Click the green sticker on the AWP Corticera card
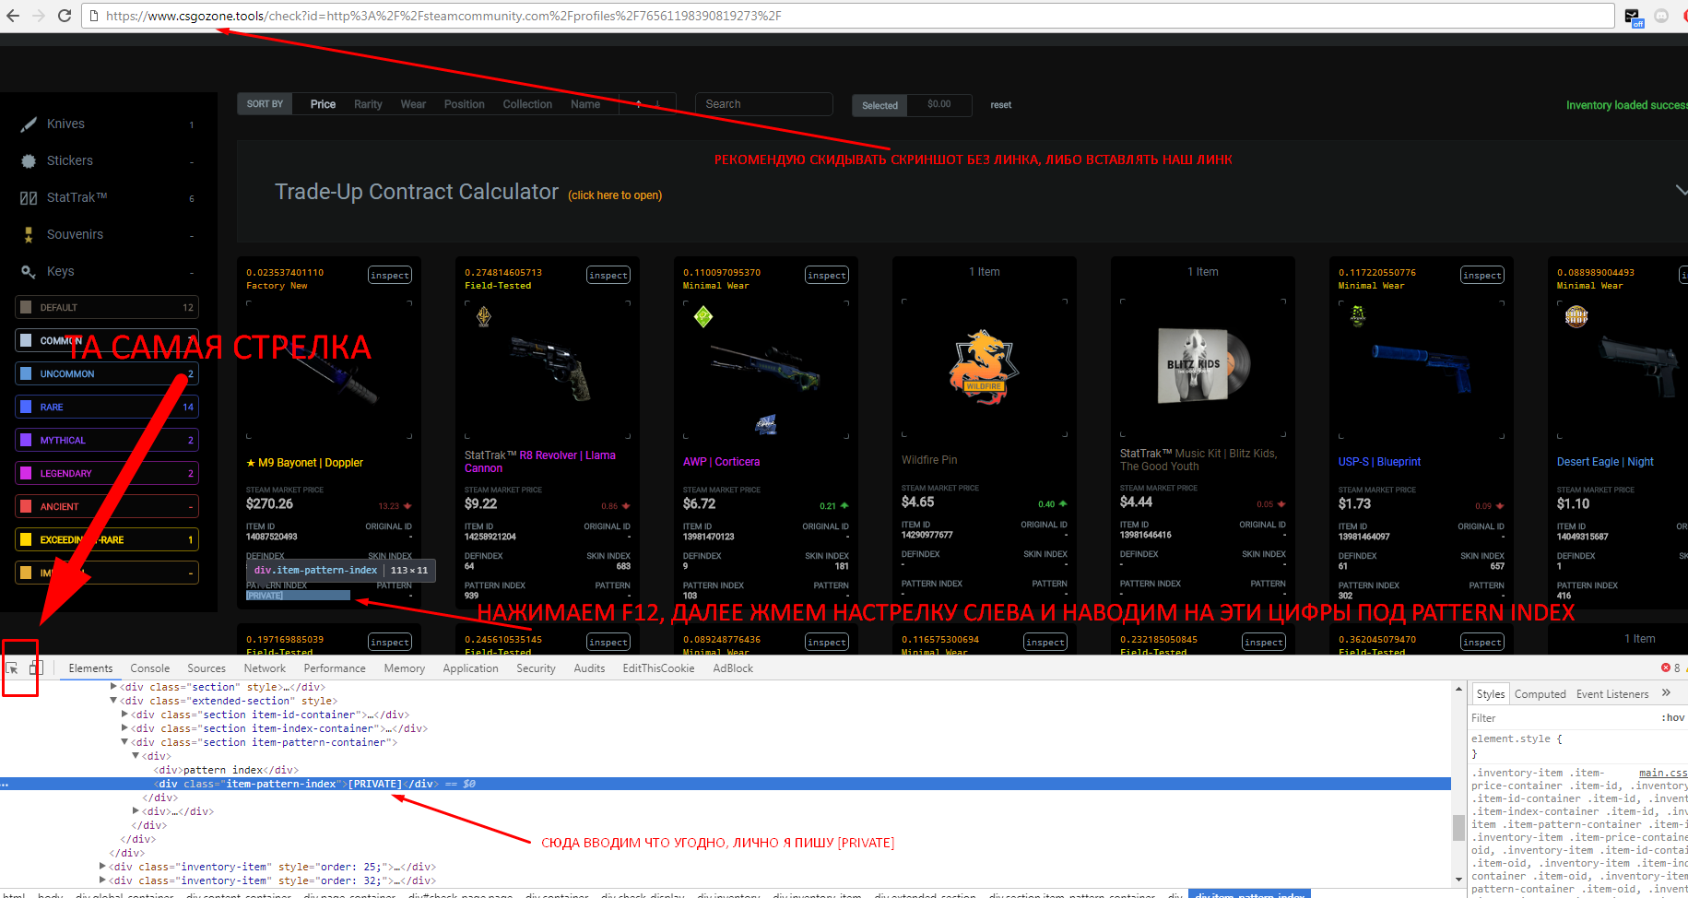This screenshot has height=898, width=1688. 703,317
